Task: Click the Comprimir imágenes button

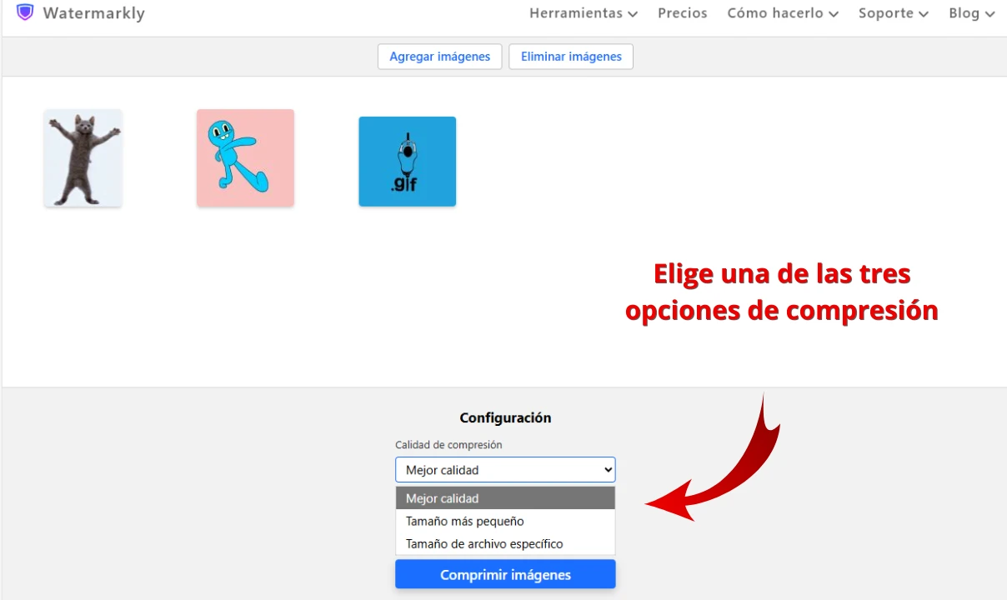Action: [x=505, y=575]
